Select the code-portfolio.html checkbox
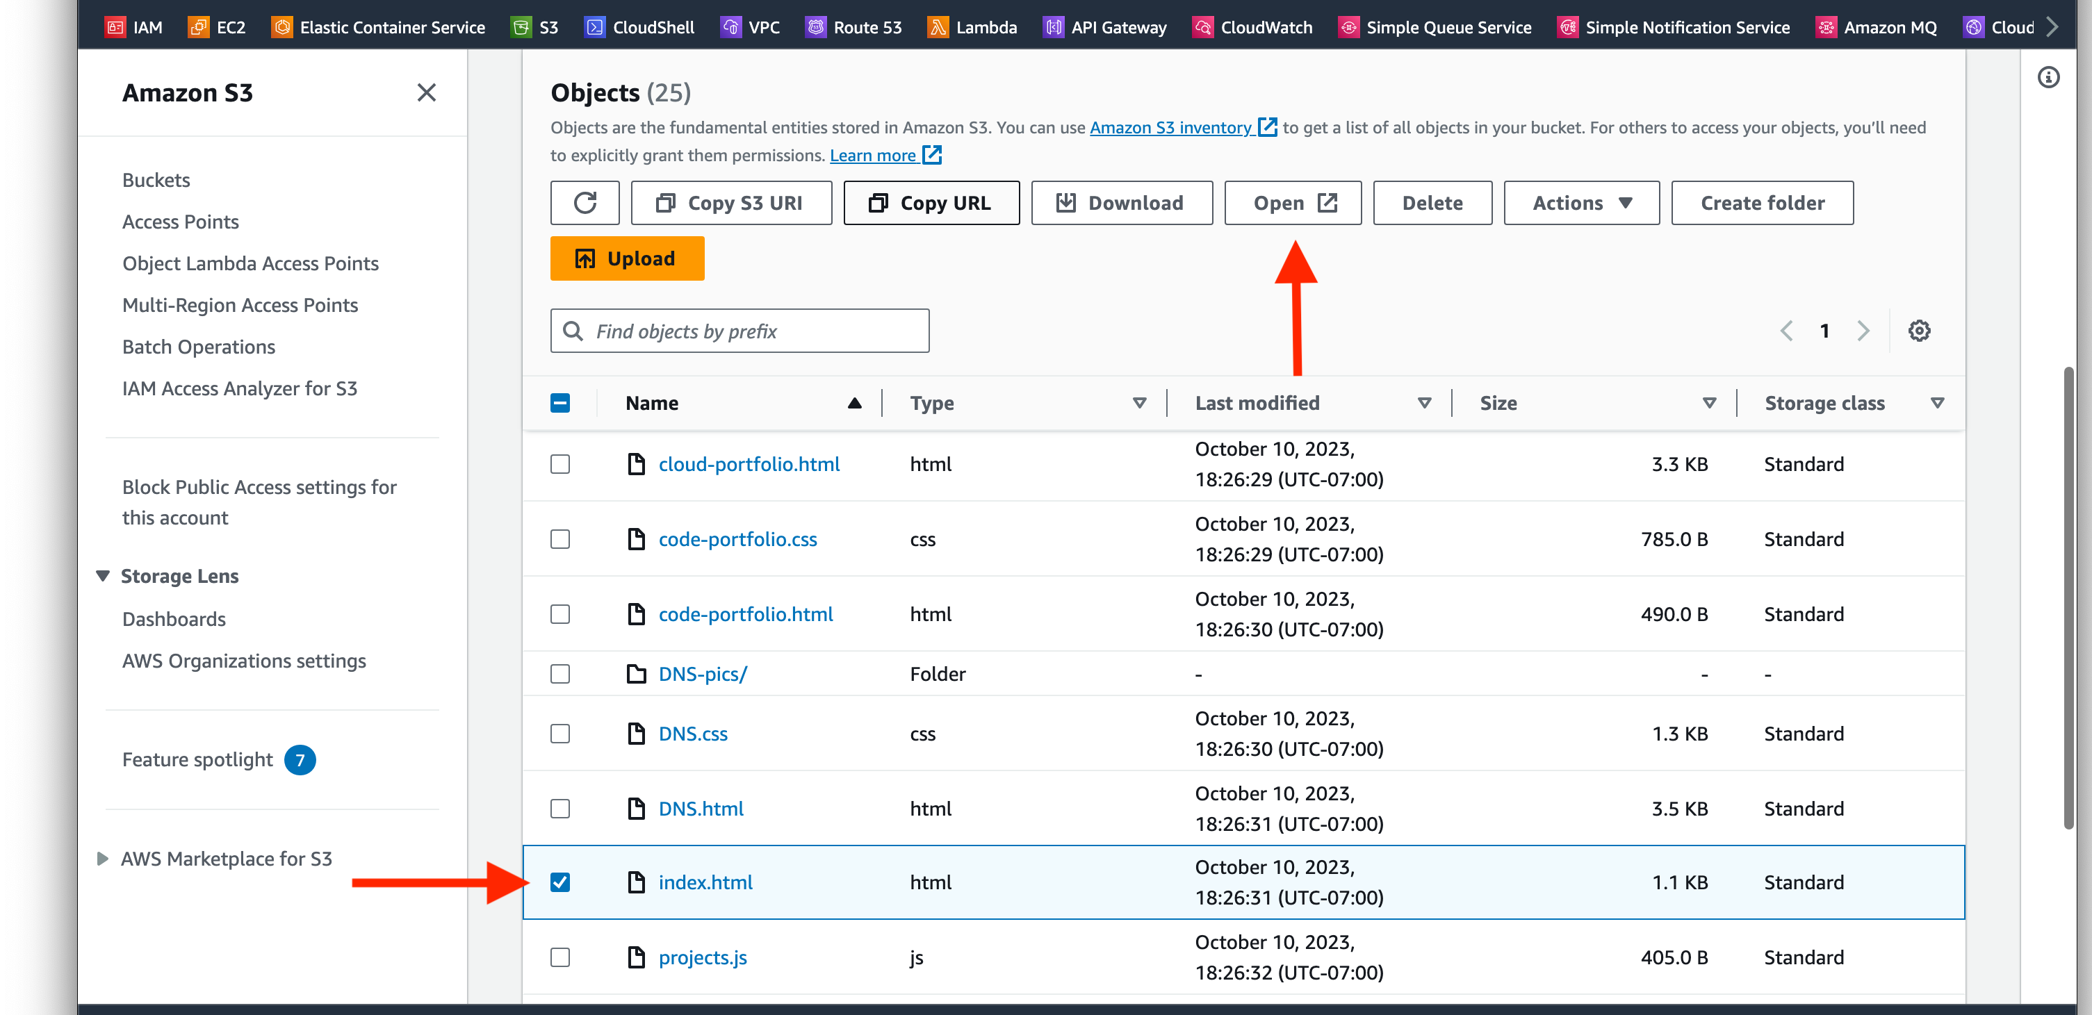Image resolution: width=2092 pixels, height=1015 pixels. pyautogui.click(x=560, y=614)
